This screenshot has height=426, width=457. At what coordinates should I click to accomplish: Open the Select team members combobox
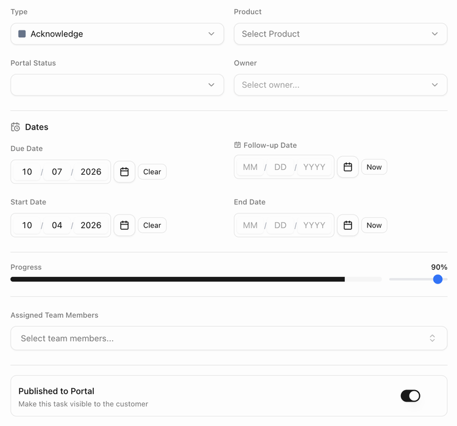pos(228,338)
